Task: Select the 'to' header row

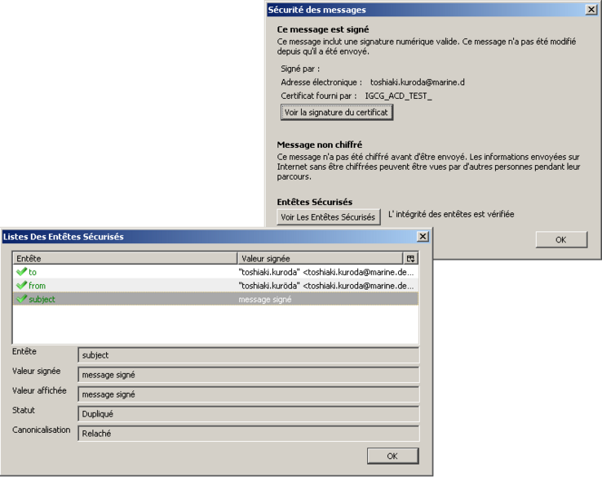Action: [216, 272]
